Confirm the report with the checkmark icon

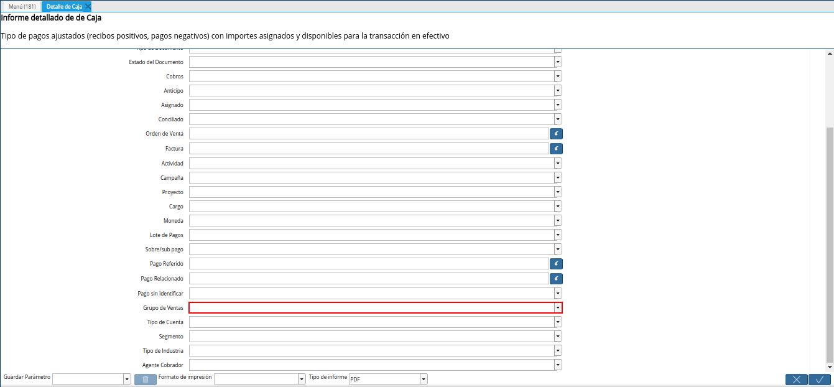(x=819, y=379)
